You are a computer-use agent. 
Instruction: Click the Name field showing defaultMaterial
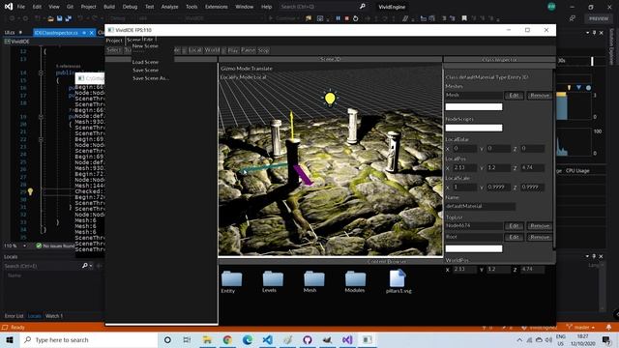[x=480, y=206]
